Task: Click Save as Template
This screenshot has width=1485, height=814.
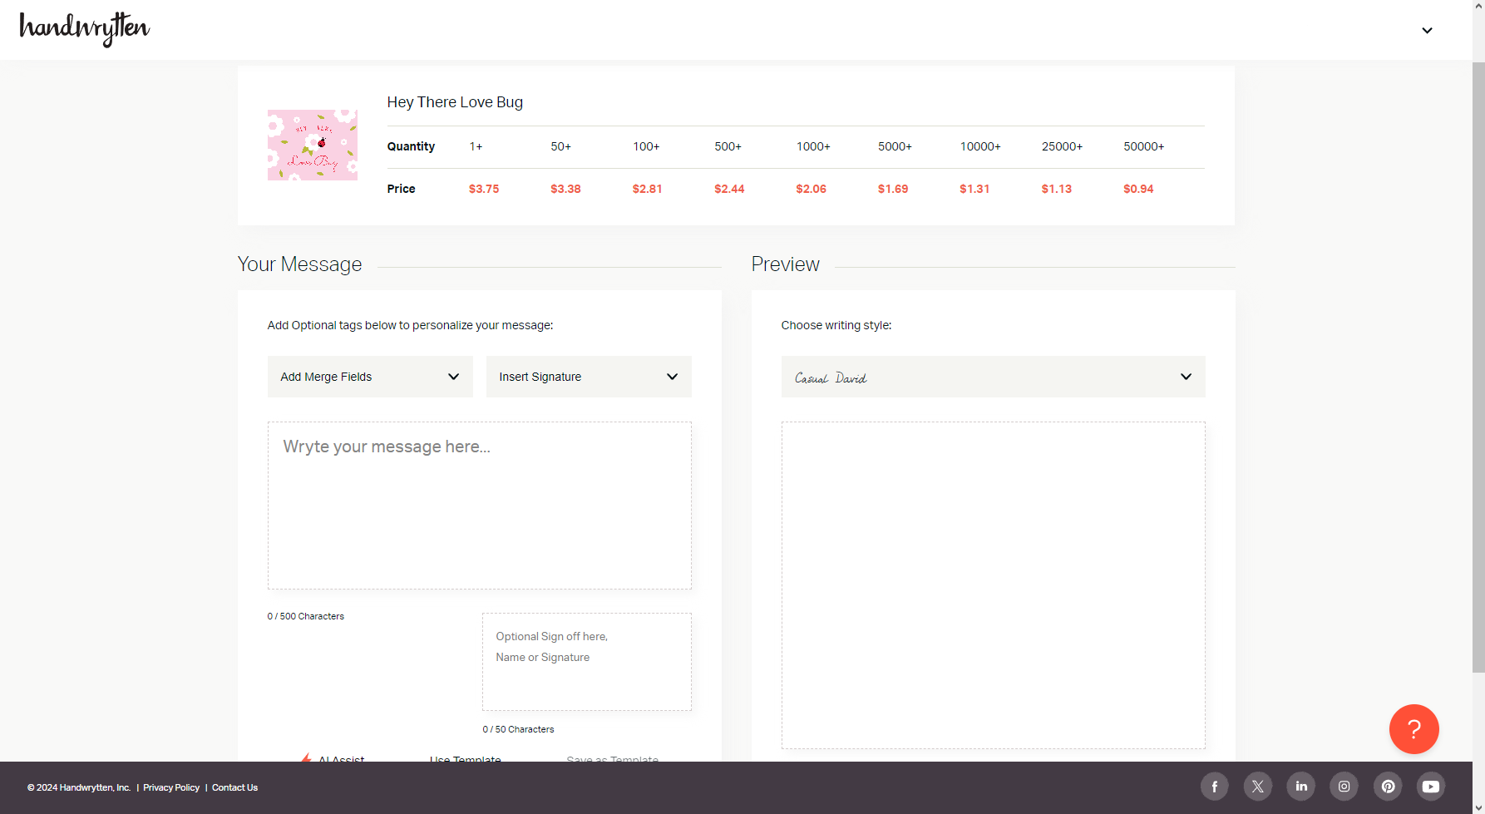Action: coord(612,759)
